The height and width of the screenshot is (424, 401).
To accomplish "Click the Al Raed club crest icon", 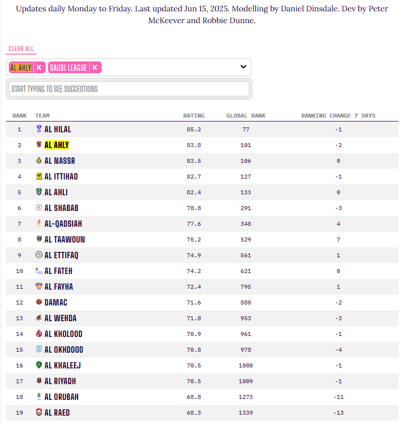I will (39, 412).
